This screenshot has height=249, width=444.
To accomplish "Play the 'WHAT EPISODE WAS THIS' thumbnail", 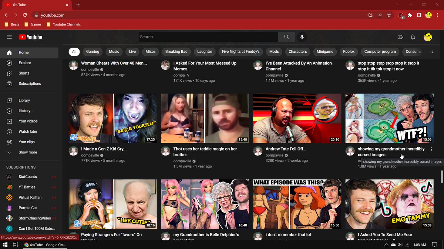I will (x=297, y=204).
